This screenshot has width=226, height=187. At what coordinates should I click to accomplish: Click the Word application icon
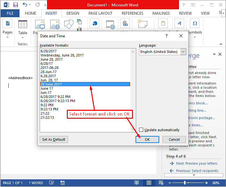pos(6,5)
